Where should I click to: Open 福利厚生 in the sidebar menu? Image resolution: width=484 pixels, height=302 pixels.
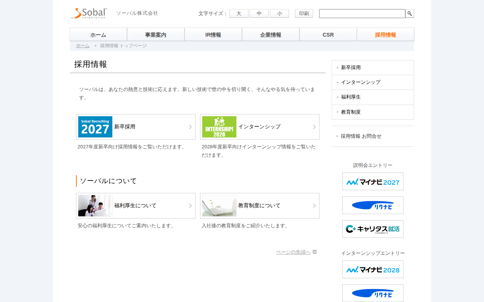pos(351,97)
